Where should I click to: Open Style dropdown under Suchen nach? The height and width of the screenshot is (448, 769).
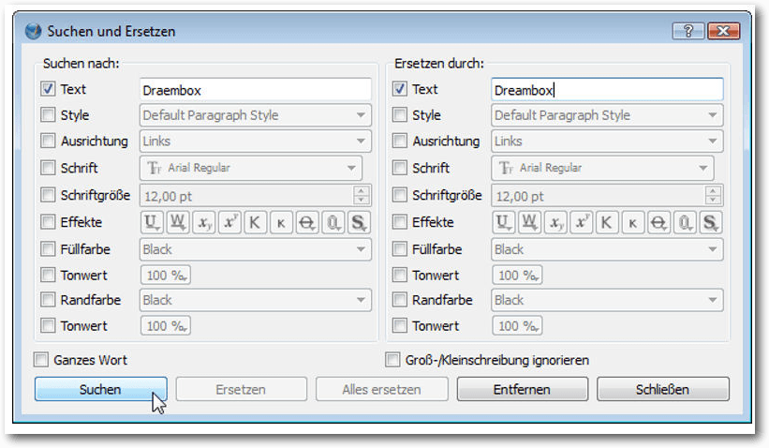coord(256,115)
